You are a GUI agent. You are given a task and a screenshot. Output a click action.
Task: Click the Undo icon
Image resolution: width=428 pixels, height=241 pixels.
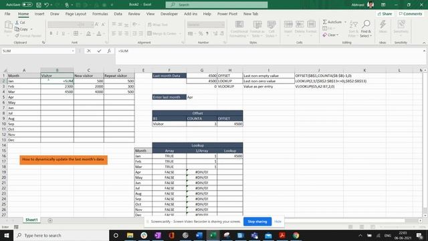click(47, 5)
